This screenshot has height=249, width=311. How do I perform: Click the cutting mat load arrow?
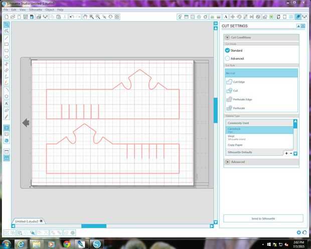(26, 122)
